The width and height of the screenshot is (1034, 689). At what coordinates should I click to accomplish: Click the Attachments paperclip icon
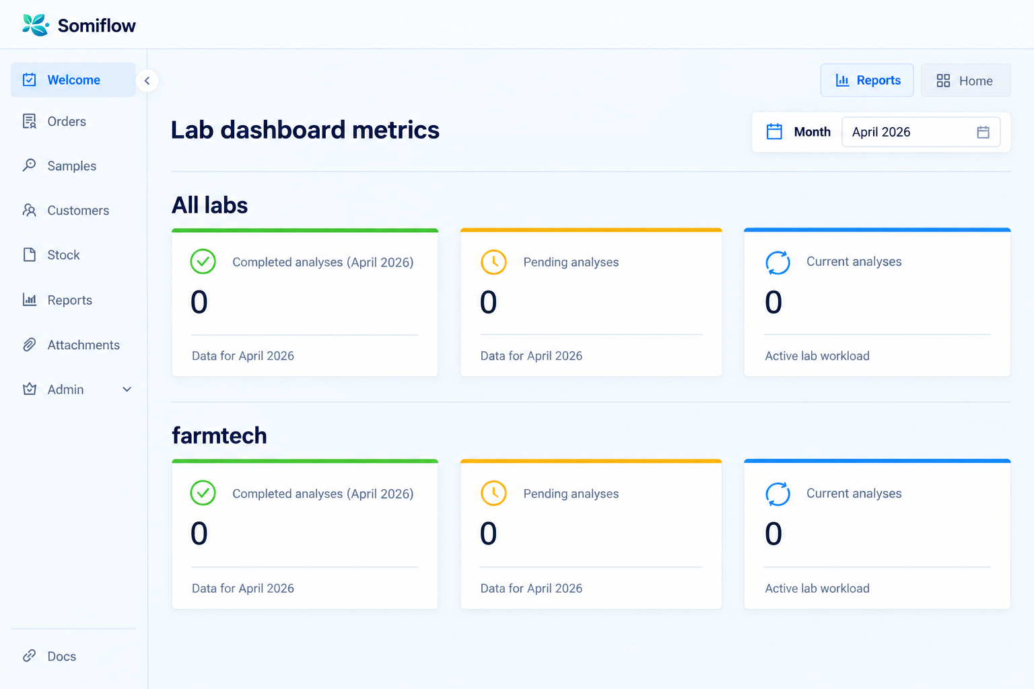[30, 344]
